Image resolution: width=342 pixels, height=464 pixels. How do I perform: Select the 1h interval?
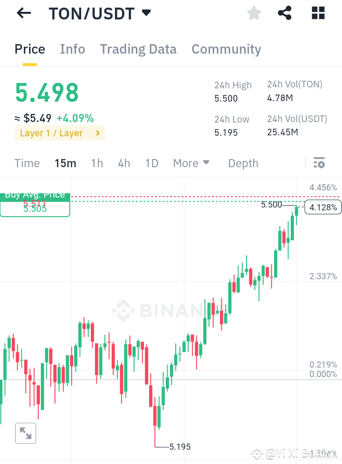click(97, 163)
